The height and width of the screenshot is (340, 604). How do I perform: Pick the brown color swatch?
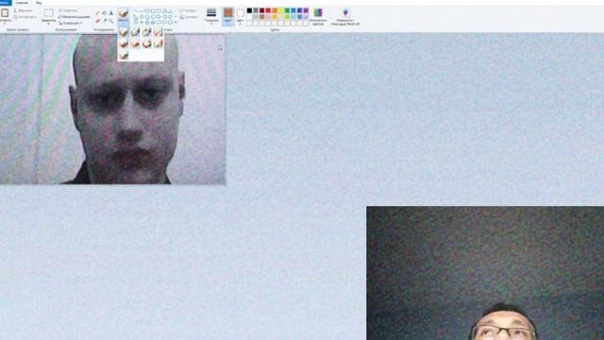click(x=262, y=17)
